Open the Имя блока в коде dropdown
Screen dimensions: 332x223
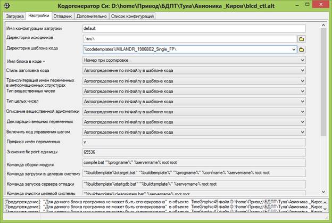303,61
